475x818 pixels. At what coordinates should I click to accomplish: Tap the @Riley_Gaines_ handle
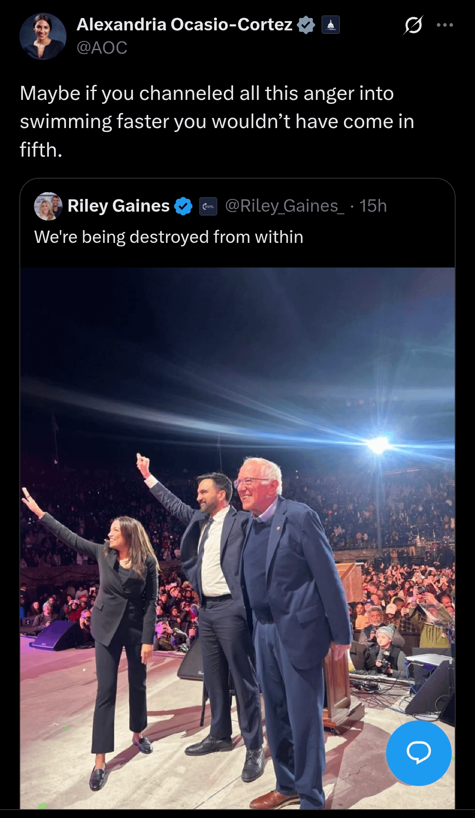coord(285,206)
